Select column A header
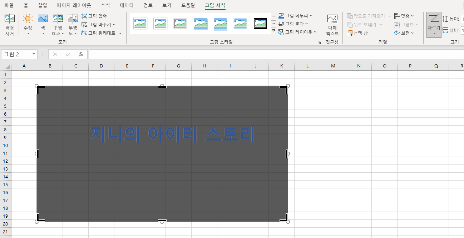 [x=24, y=66]
